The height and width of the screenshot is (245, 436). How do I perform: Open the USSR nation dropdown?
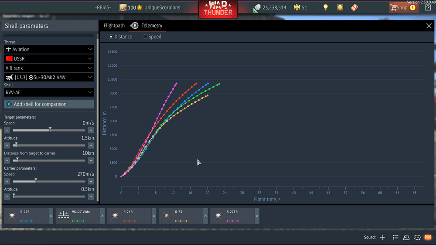pos(49,59)
